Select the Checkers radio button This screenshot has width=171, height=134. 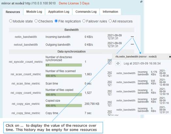[36, 21]
